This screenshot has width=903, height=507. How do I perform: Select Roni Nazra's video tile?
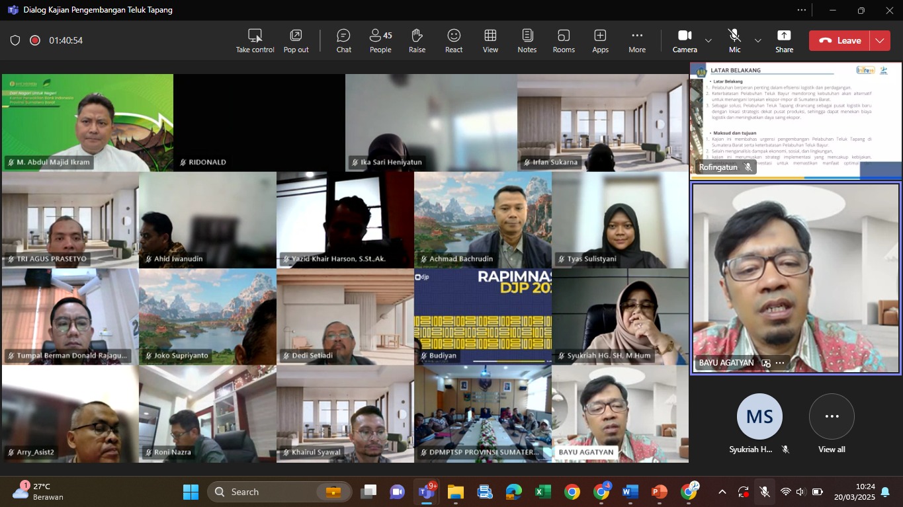coord(208,414)
